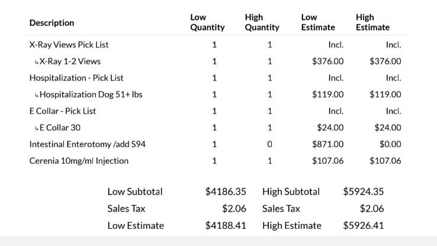The image size is (437, 246).
Task: Click the Low Subtotal amount $4186.35
Action: pyautogui.click(x=226, y=192)
